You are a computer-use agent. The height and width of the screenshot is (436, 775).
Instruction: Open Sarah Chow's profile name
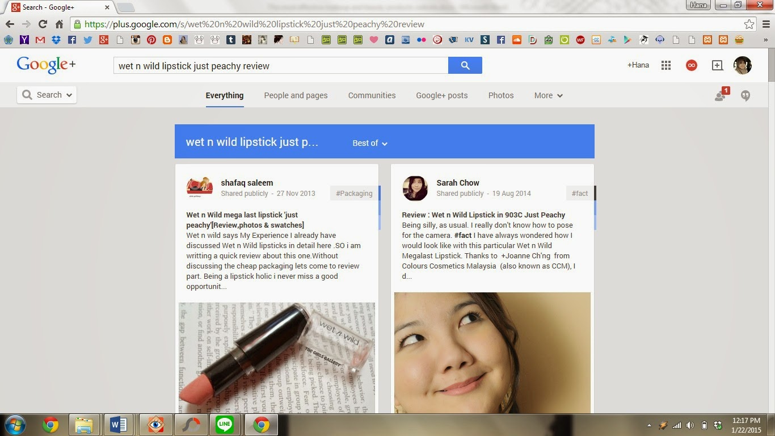tap(458, 183)
